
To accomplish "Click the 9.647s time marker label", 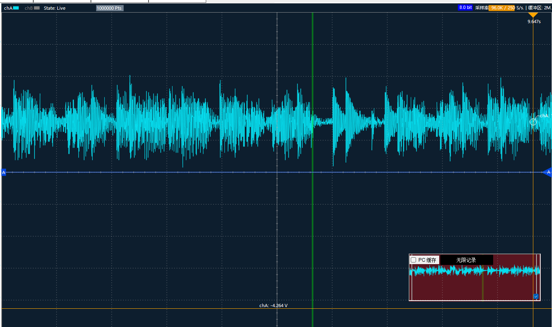I will tap(534, 22).
